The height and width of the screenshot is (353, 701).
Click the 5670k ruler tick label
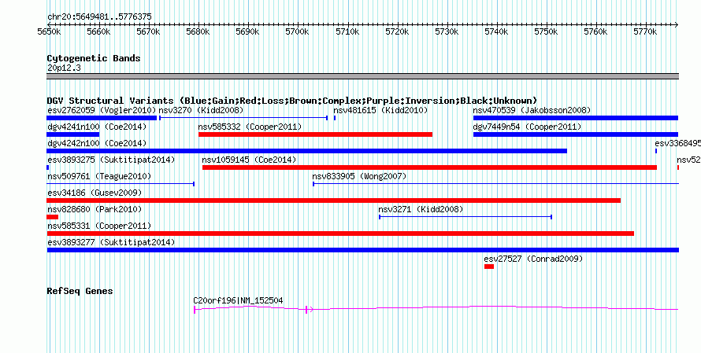tap(148, 32)
